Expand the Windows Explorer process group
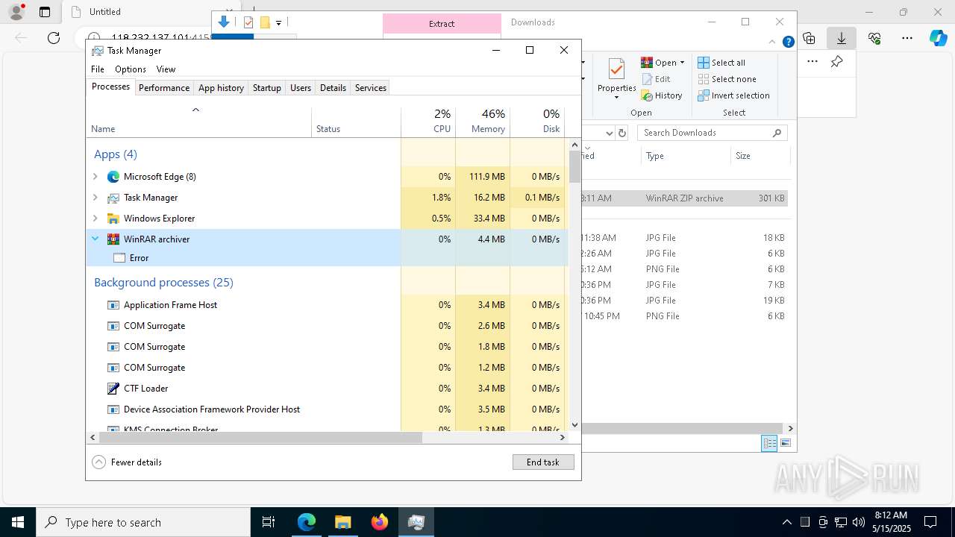 (x=95, y=219)
